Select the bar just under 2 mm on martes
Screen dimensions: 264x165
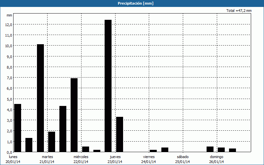pyautogui.click(x=51, y=142)
